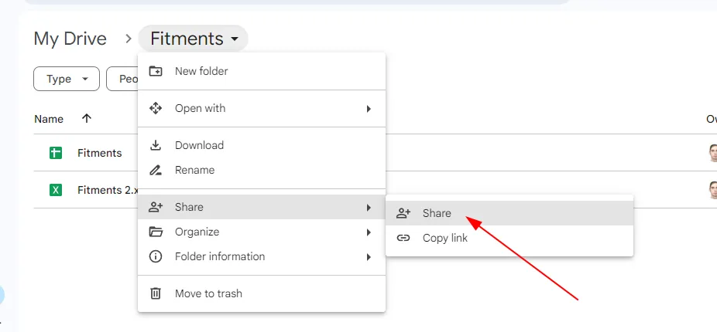717x332 pixels.
Task: Choose Copy link from the submenu
Action: 445,238
